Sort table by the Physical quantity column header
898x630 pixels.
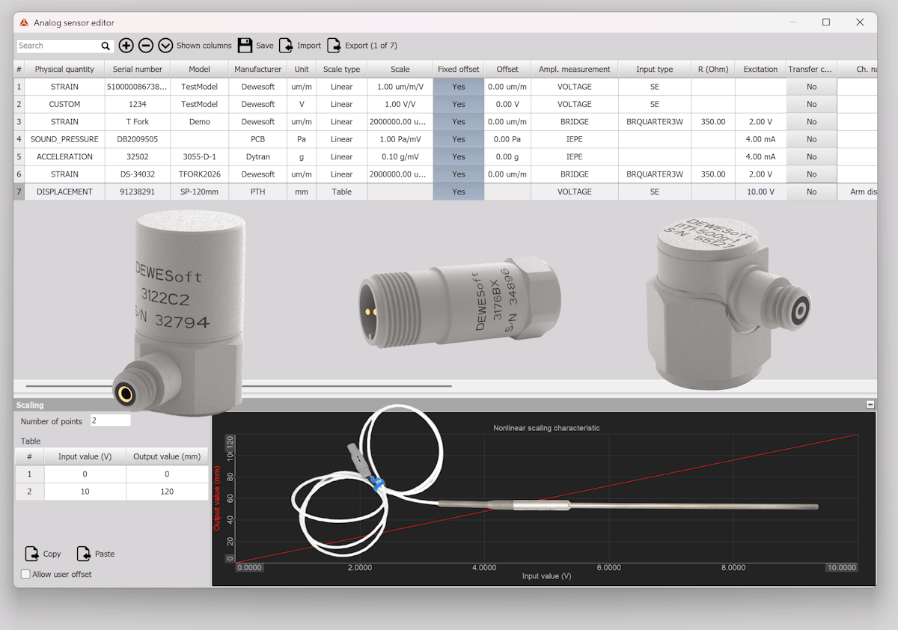(x=64, y=69)
